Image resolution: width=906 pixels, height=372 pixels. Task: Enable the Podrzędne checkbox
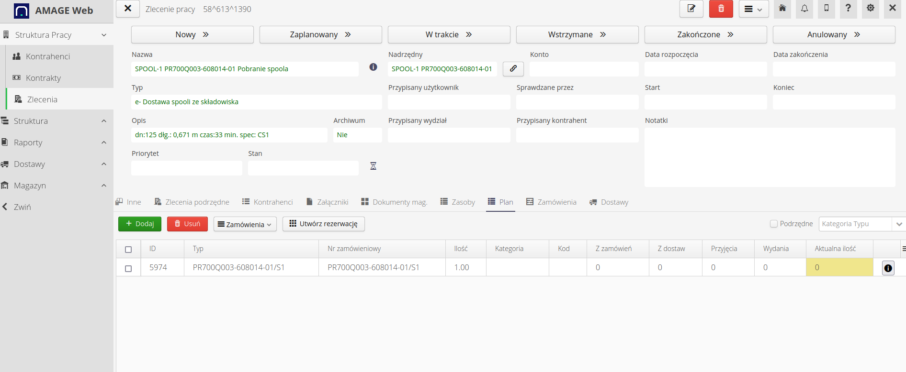(x=773, y=224)
